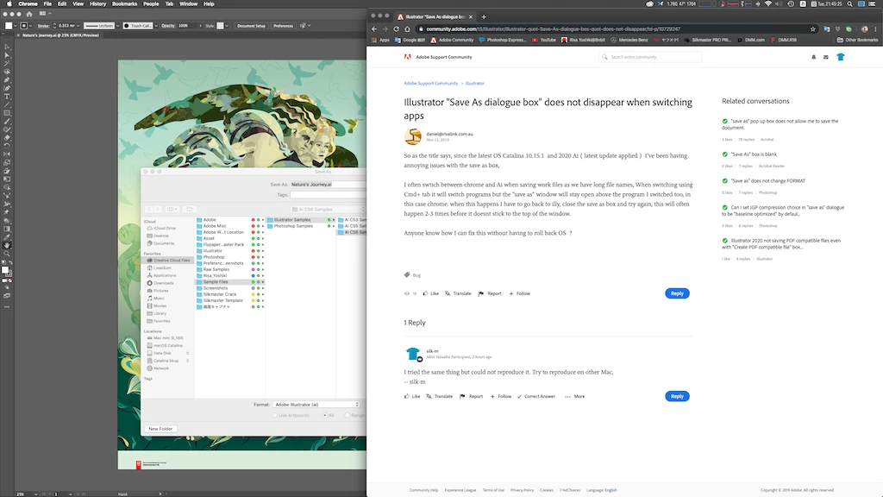Select Creative Cloud Files in sidebar
The height and width of the screenshot is (497, 883).
(x=168, y=261)
